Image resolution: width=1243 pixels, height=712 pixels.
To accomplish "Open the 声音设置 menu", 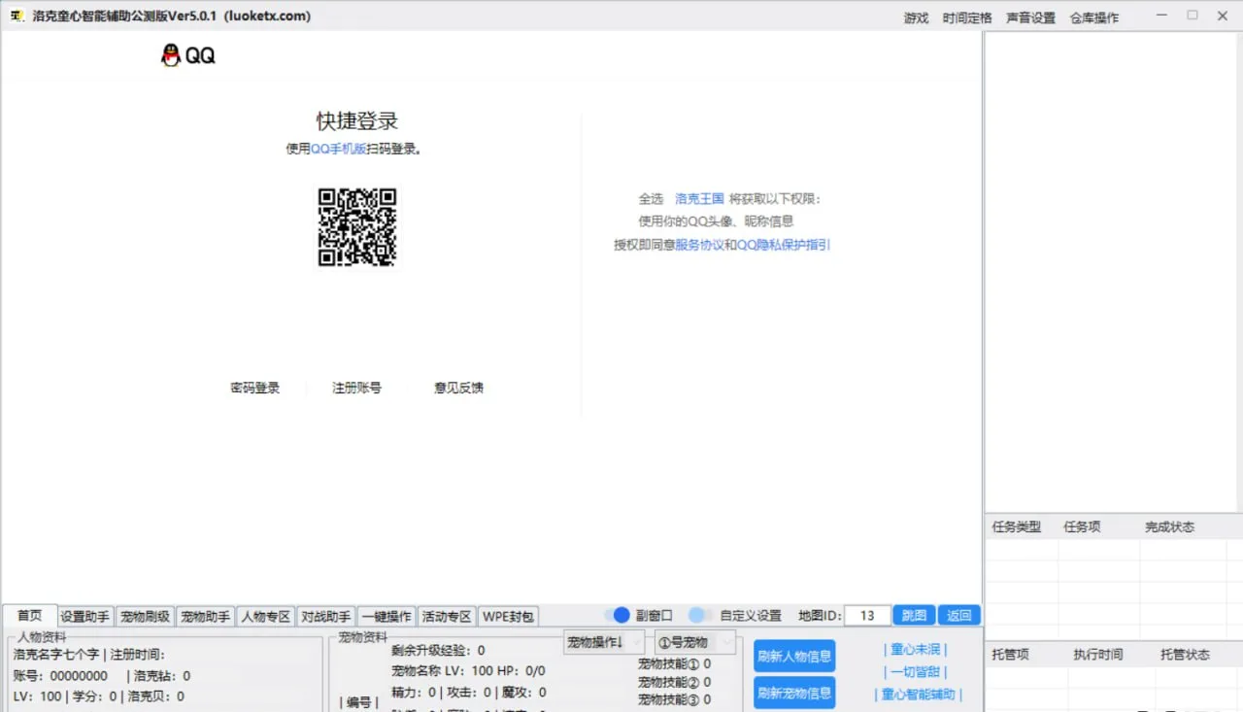I will point(1030,17).
